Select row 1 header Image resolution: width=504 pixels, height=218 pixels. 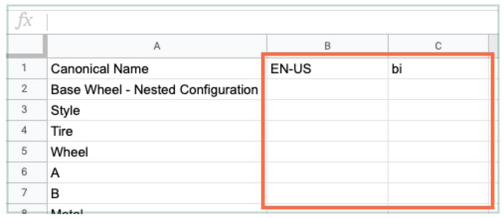pos(24,69)
